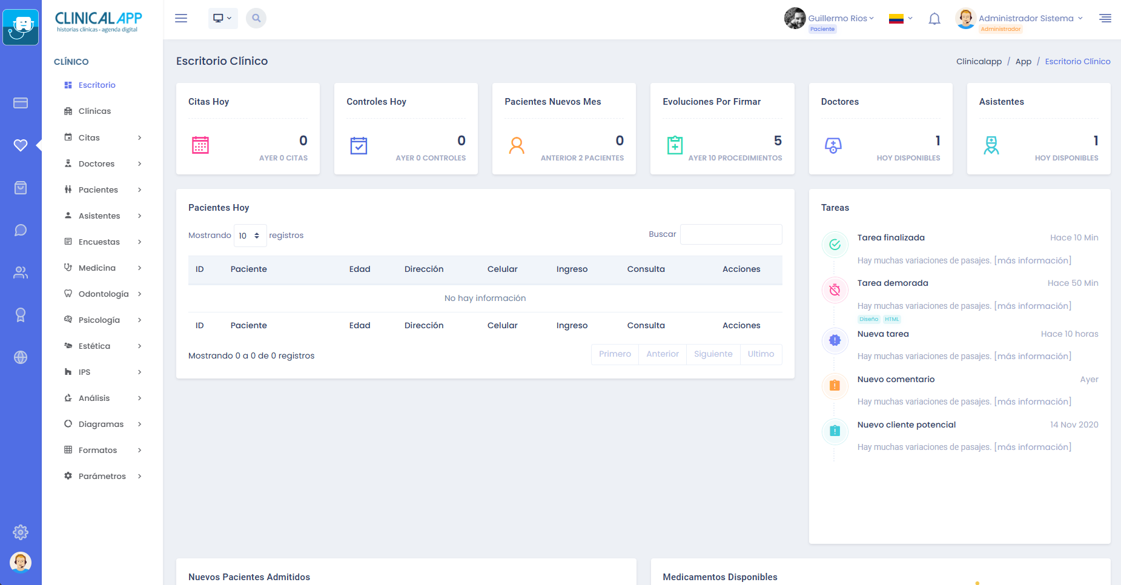This screenshot has width=1121, height=585.
Task: Open the chat bubble icon in left rail
Action: pyautogui.click(x=21, y=230)
